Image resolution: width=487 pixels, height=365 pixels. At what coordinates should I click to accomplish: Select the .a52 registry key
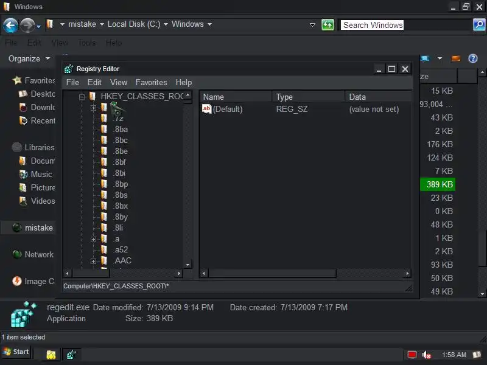121,249
